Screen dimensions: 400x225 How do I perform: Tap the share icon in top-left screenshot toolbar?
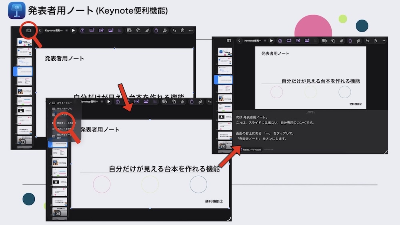[182, 30]
